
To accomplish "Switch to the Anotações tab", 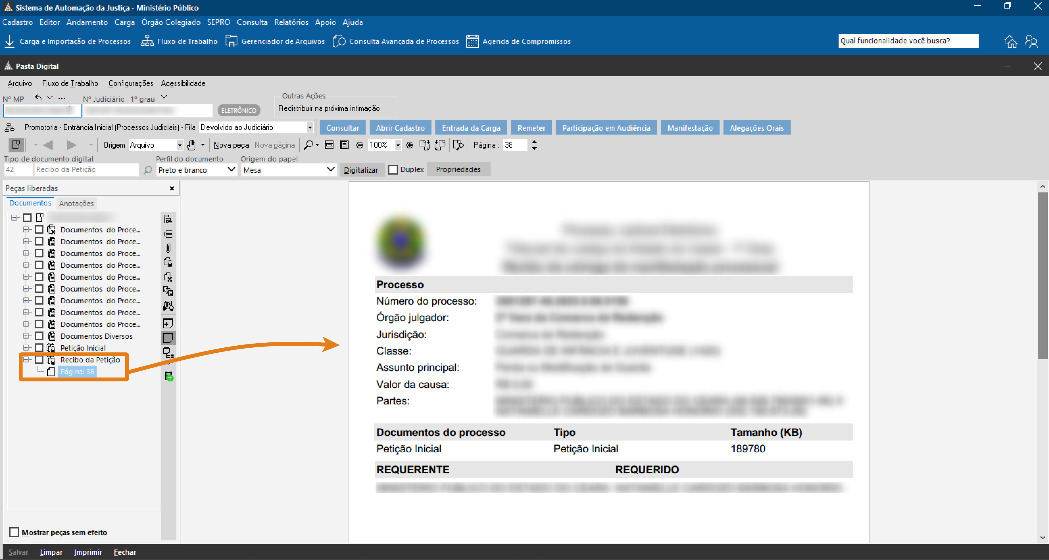I will click(76, 203).
